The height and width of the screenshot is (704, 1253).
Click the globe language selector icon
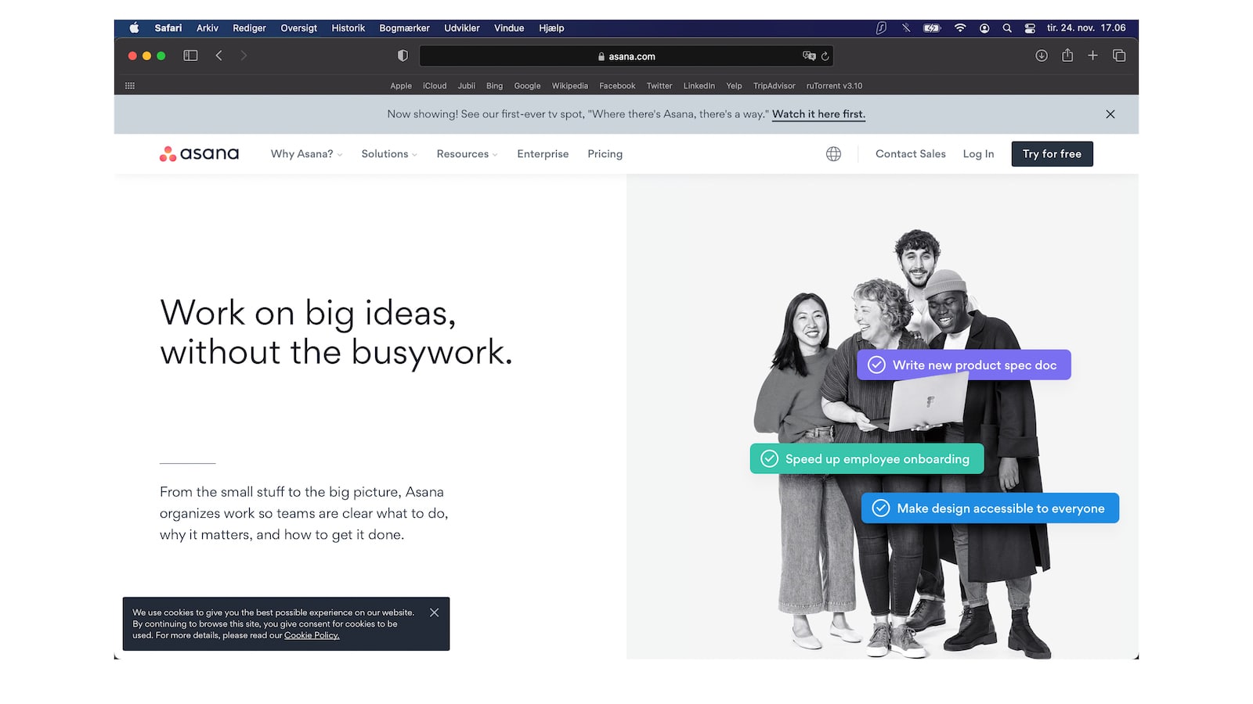[x=833, y=154]
